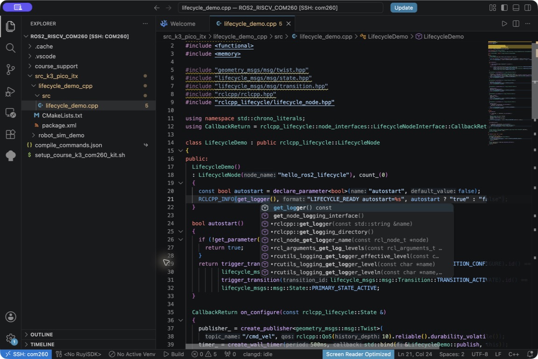Screen dimensions: 538x359
Task: Open Extensions view
Action: click(11, 134)
